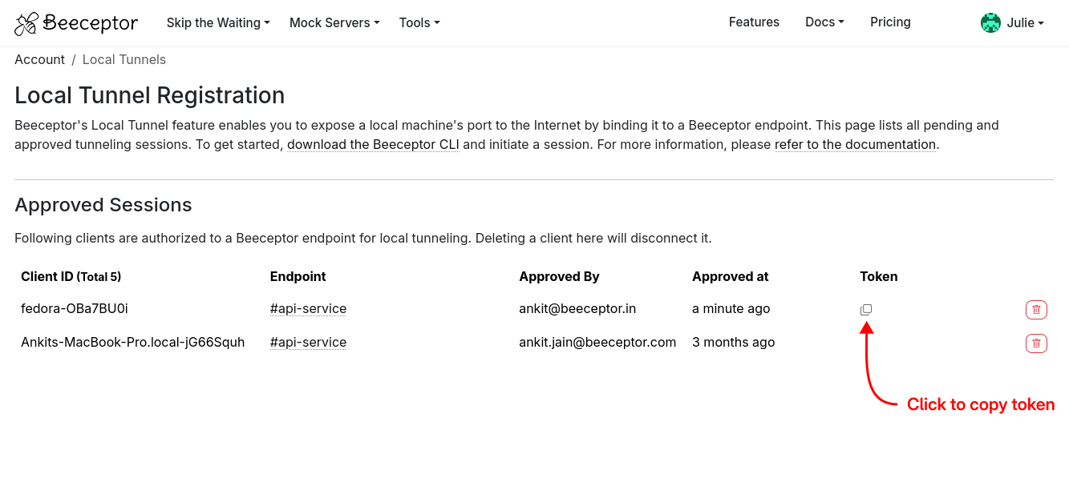Screen dimensions: 1069x478
Task: Select the fedora-OBa7BU0i client ID text
Action: pyautogui.click(x=75, y=309)
